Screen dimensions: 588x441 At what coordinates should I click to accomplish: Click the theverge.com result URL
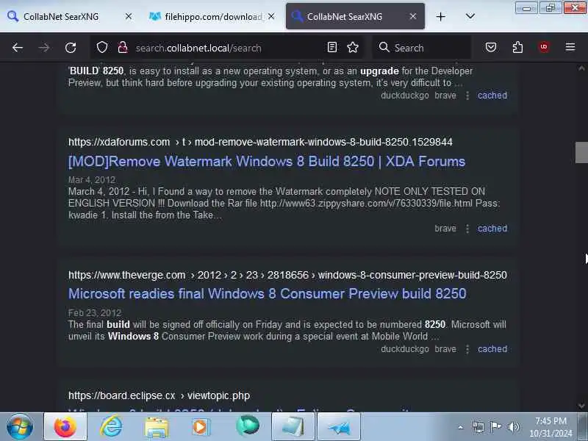pyautogui.click(x=287, y=275)
